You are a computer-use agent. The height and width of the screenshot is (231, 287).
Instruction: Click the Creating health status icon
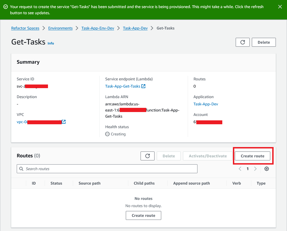pos(107,134)
